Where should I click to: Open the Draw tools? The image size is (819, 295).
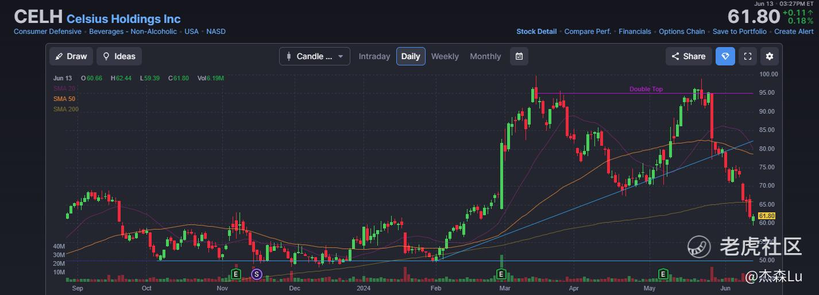coord(71,56)
